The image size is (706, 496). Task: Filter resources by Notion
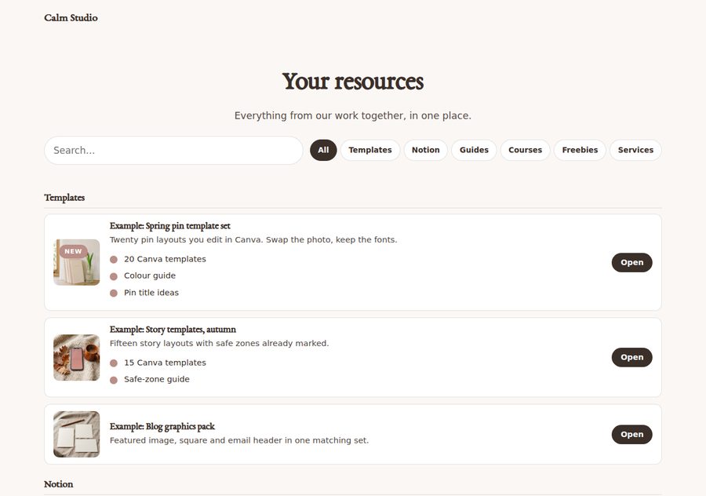tap(425, 150)
